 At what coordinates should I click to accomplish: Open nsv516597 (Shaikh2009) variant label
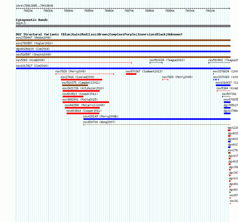click(34, 54)
